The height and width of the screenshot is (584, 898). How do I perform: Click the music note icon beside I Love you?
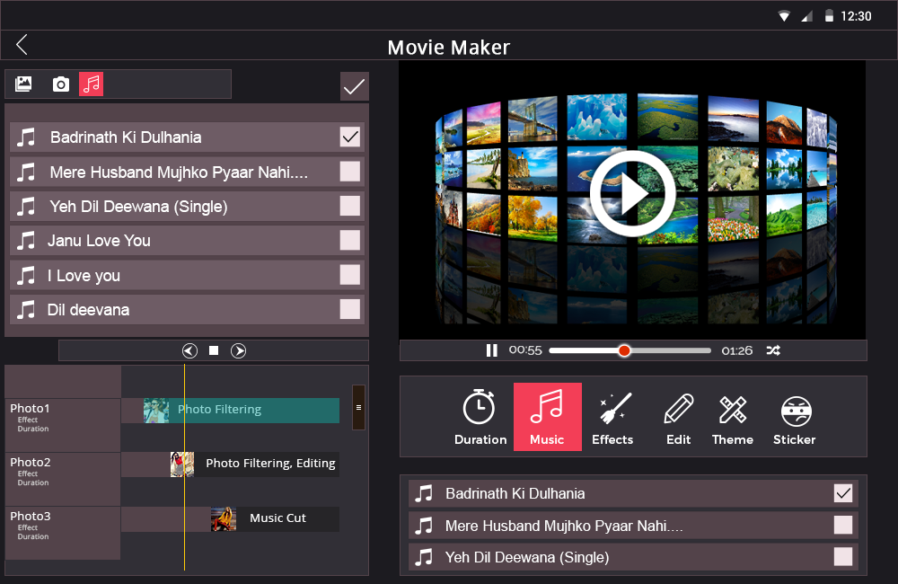26,275
